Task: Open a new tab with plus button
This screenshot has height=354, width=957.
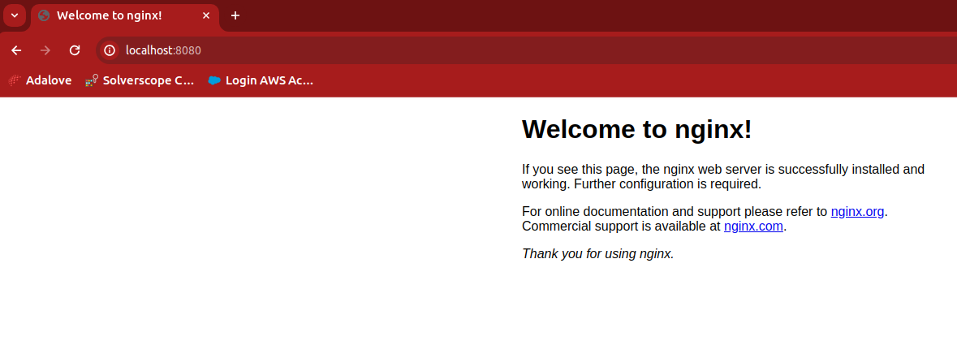Action: pos(235,16)
